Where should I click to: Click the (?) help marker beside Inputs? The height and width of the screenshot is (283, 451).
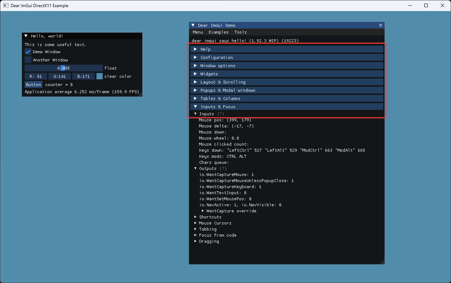pos(221,114)
